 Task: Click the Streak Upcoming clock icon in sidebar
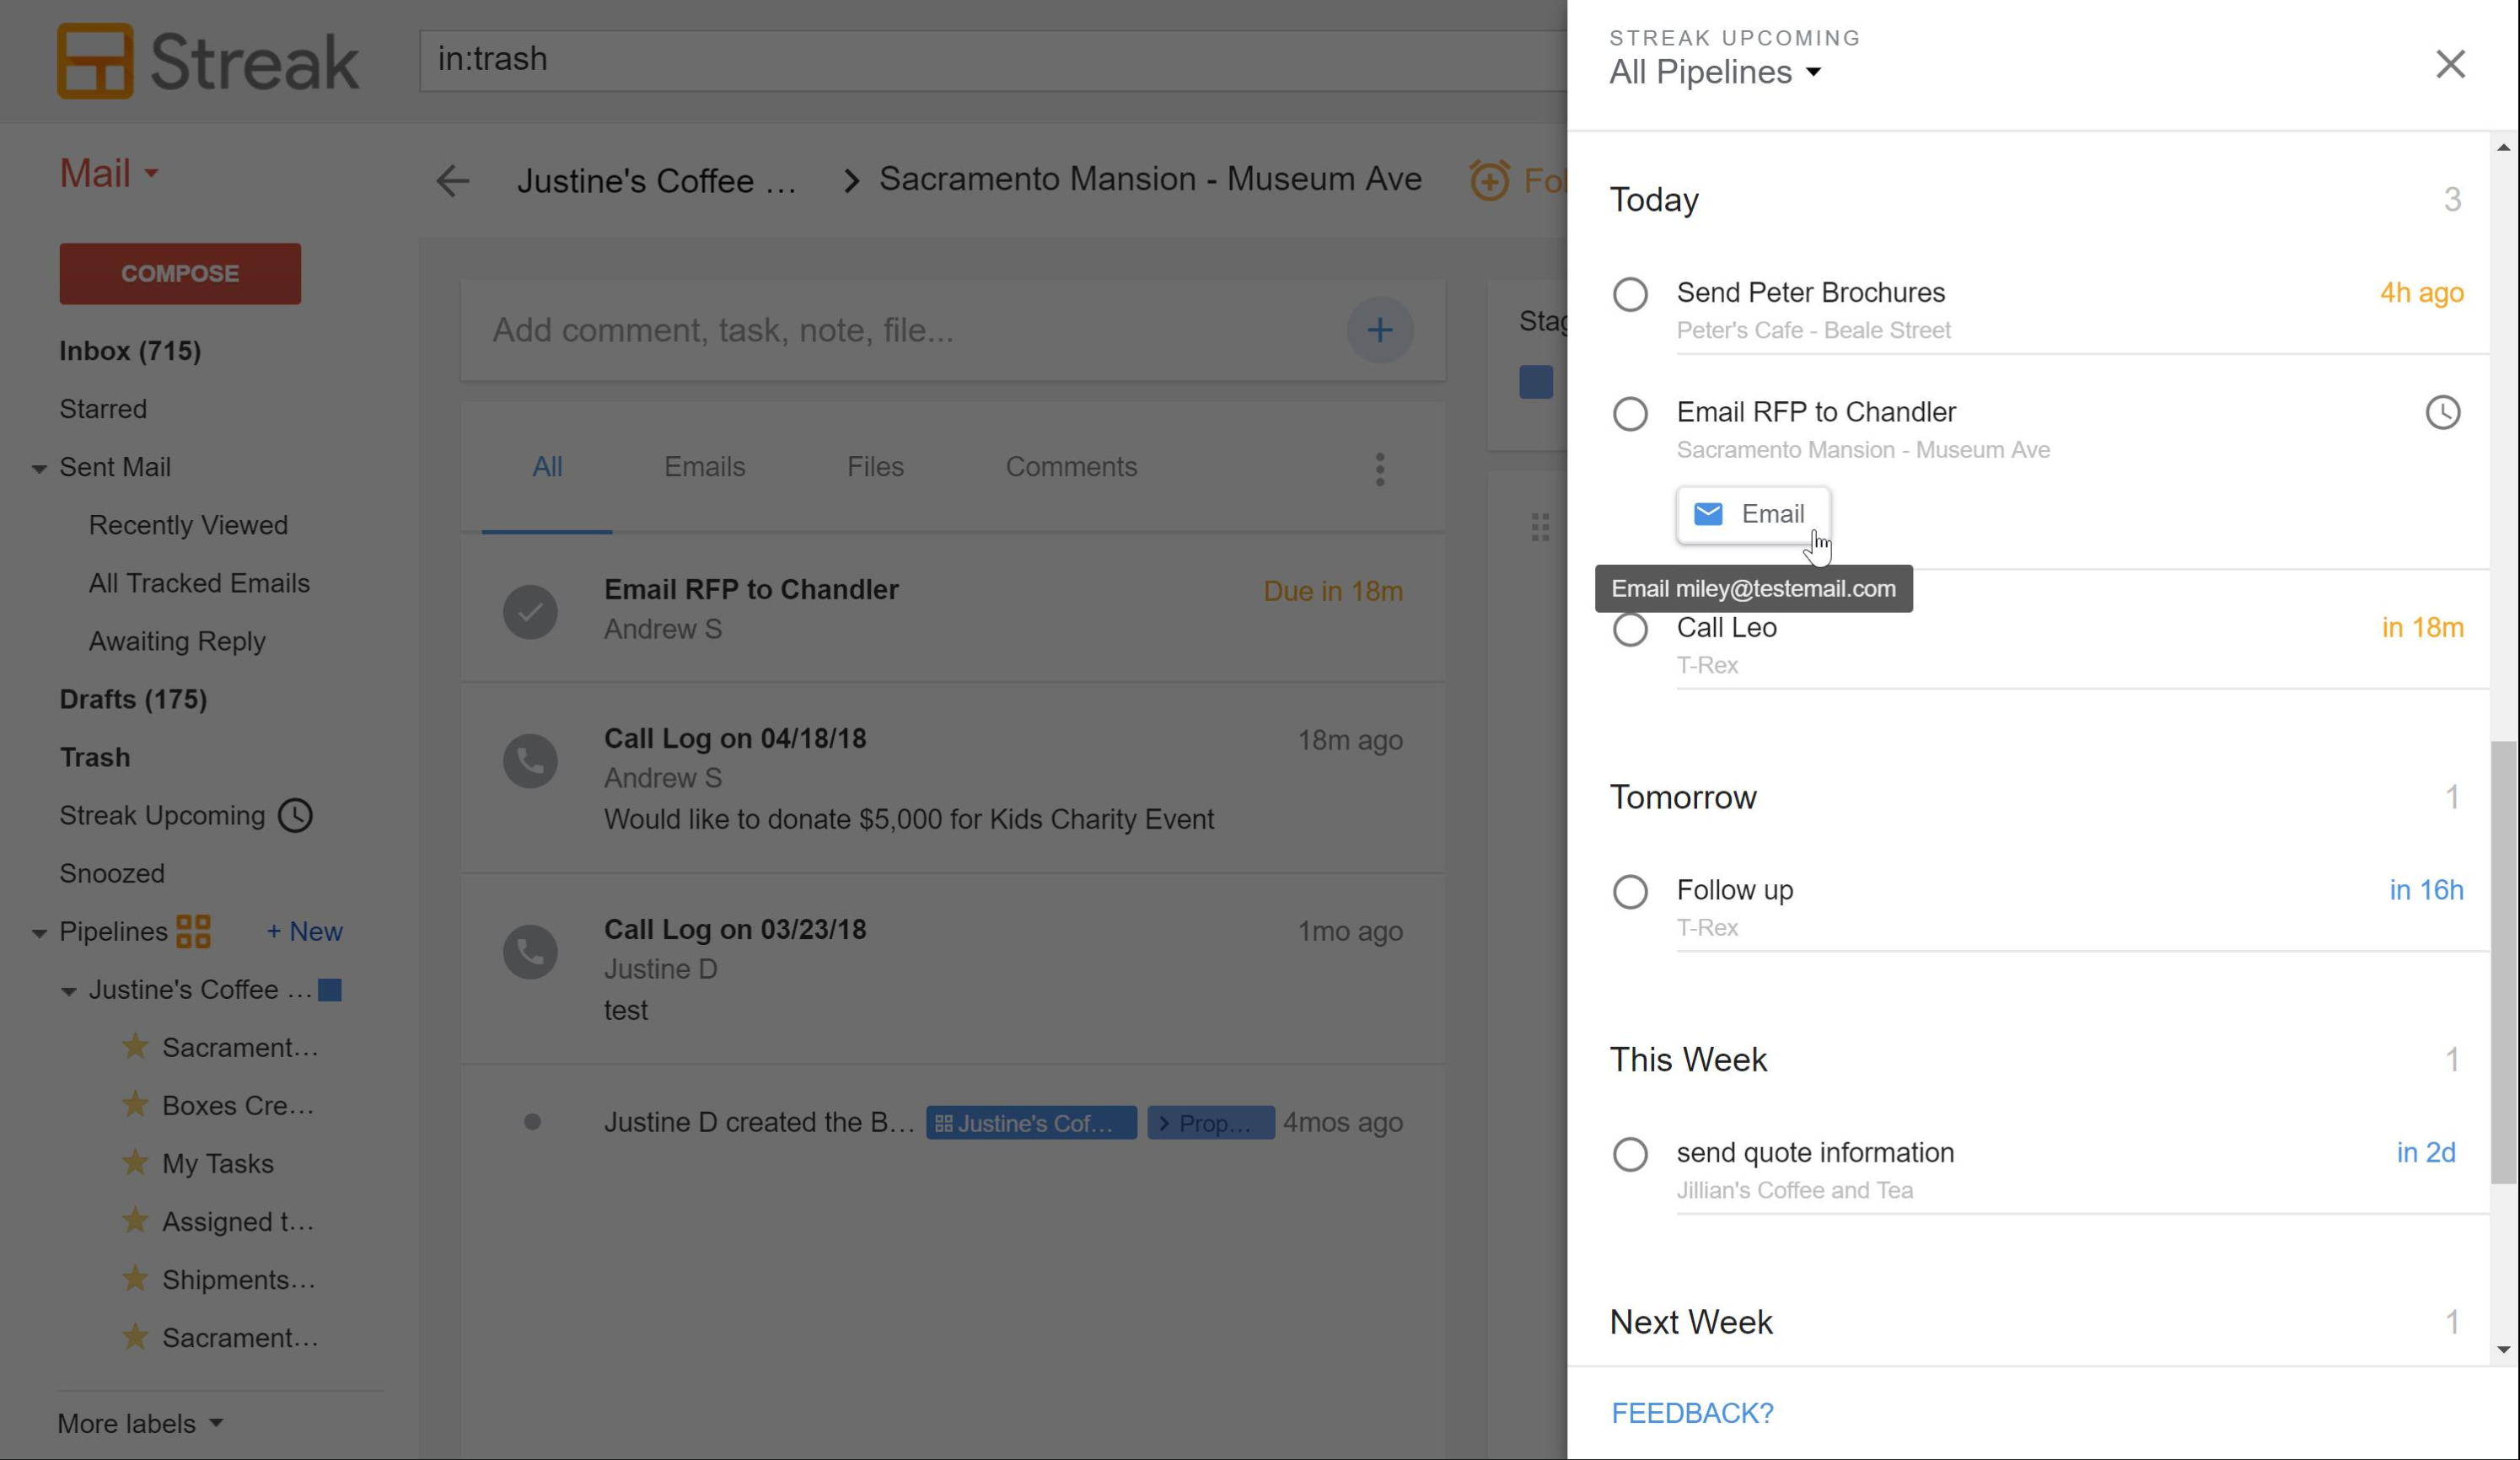(x=295, y=816)
